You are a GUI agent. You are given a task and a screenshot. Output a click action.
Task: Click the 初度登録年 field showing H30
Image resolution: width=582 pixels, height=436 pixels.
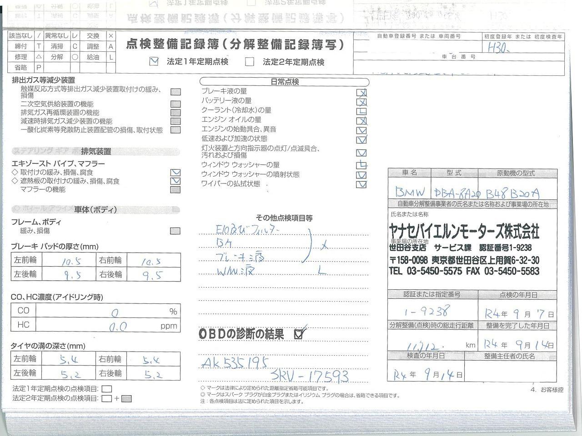pos(523,48)
